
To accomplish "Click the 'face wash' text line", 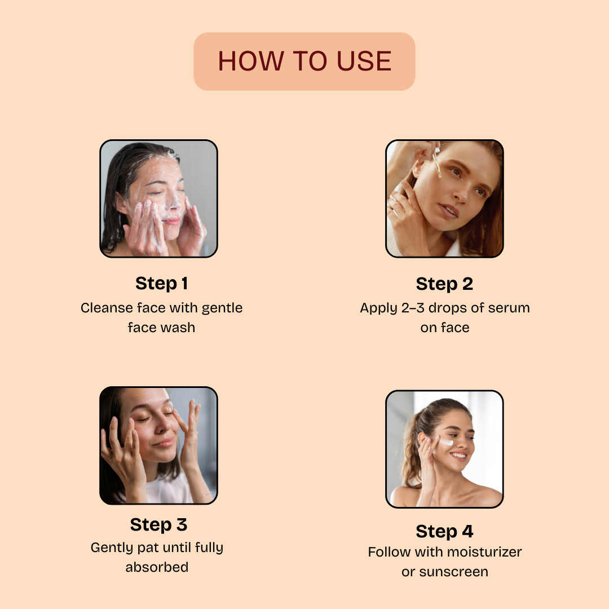I will 162,328.
